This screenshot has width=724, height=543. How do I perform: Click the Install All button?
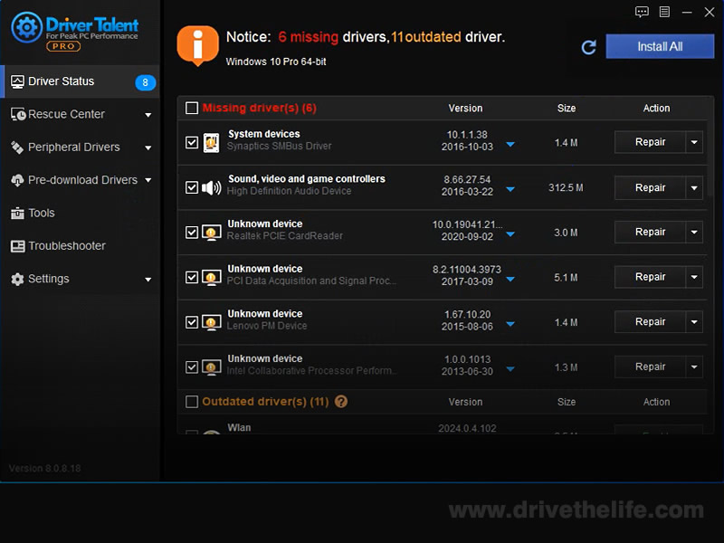660,46
